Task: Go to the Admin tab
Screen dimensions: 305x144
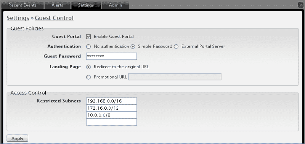Action: click(x=116, y=5)
